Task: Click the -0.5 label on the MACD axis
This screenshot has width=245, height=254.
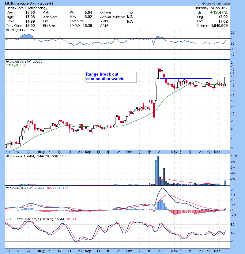Action: (233, 215)
